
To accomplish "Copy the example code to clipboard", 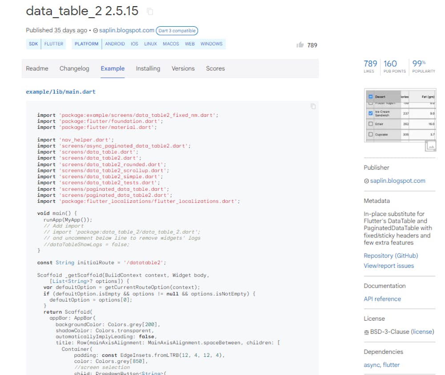I will click(313, 106).
